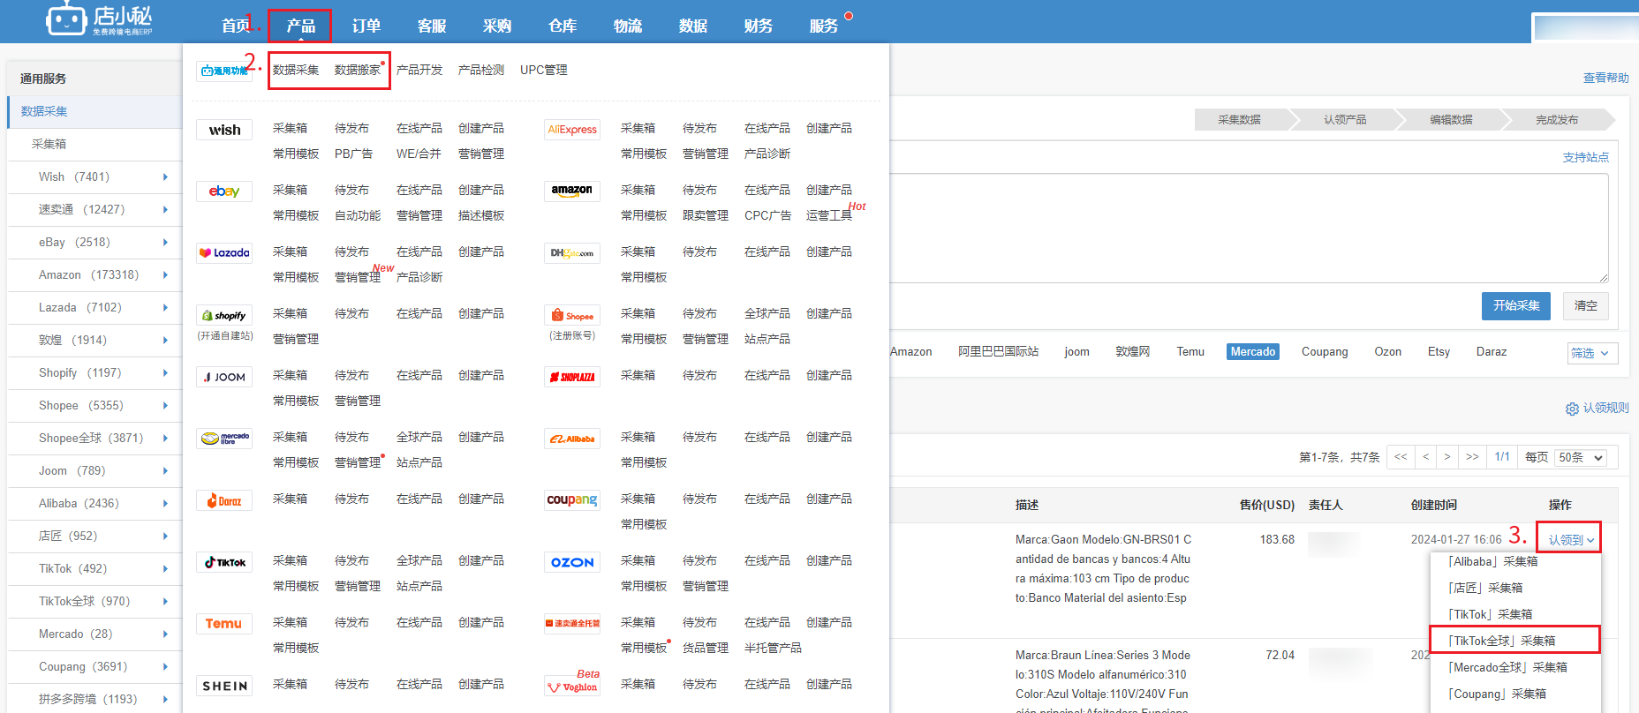Open the AliExpress platform logo
1639x713 pixels.
point(572,130)
